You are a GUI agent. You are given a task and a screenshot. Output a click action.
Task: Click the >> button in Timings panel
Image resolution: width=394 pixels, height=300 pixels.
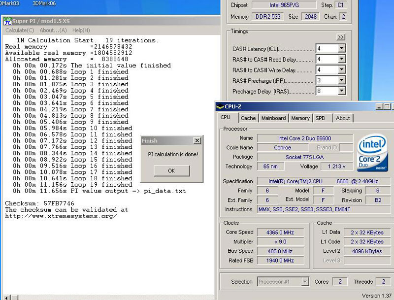coord(341,37)
